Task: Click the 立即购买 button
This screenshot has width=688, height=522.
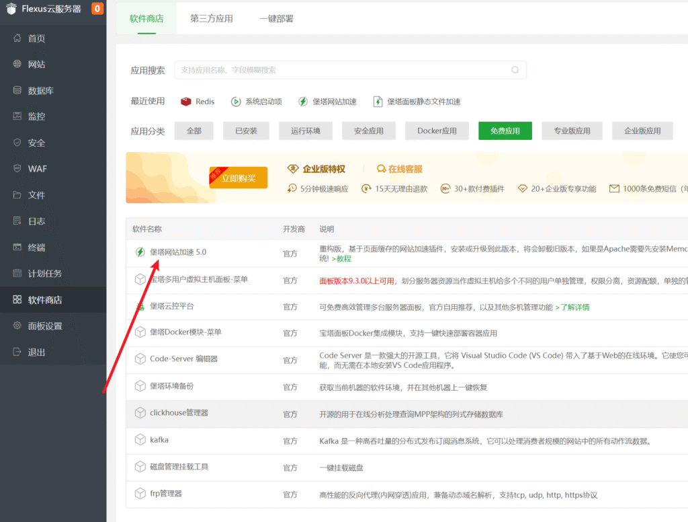Action: click(x=239, y=176)
